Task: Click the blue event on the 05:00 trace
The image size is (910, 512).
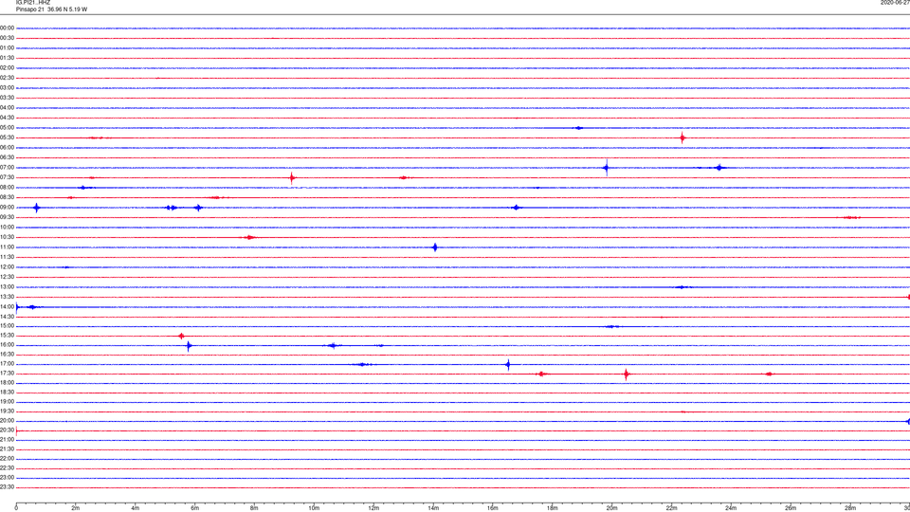Action: (578, 128)
